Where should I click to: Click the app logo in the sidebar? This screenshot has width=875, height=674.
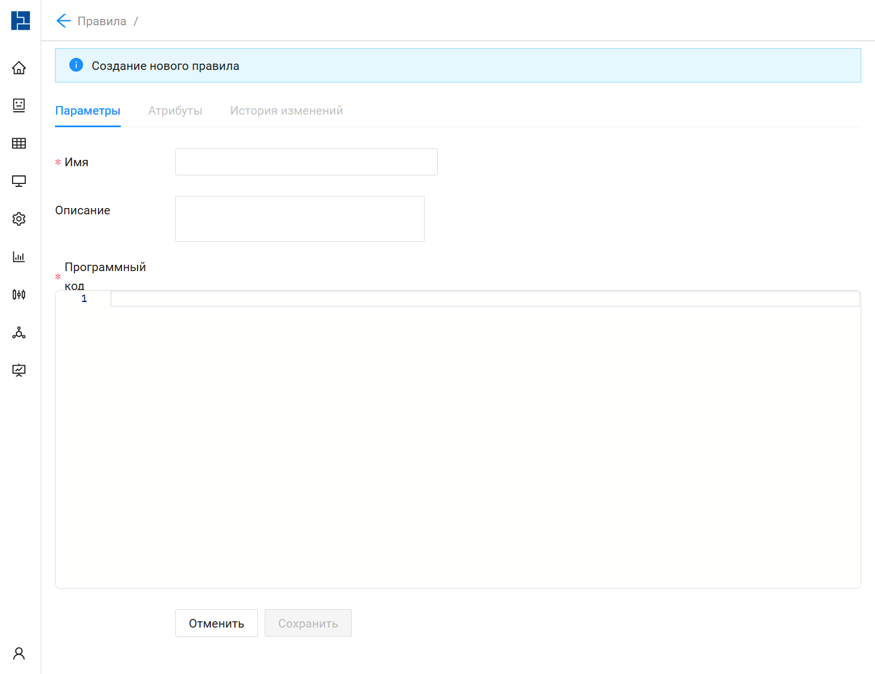[x=20, y=21]
